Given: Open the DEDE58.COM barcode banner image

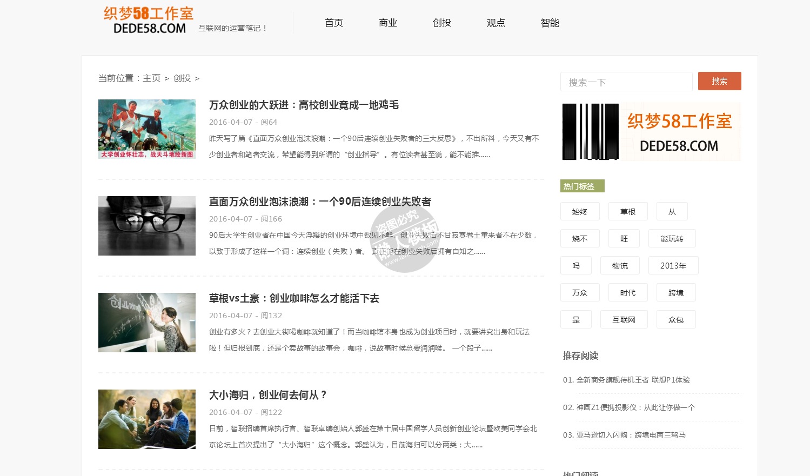Looking at the screenshot, I should 651,132.
